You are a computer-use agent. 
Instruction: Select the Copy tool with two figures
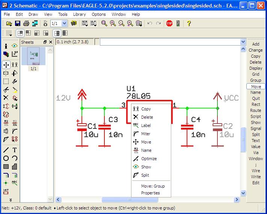[15, 65]
